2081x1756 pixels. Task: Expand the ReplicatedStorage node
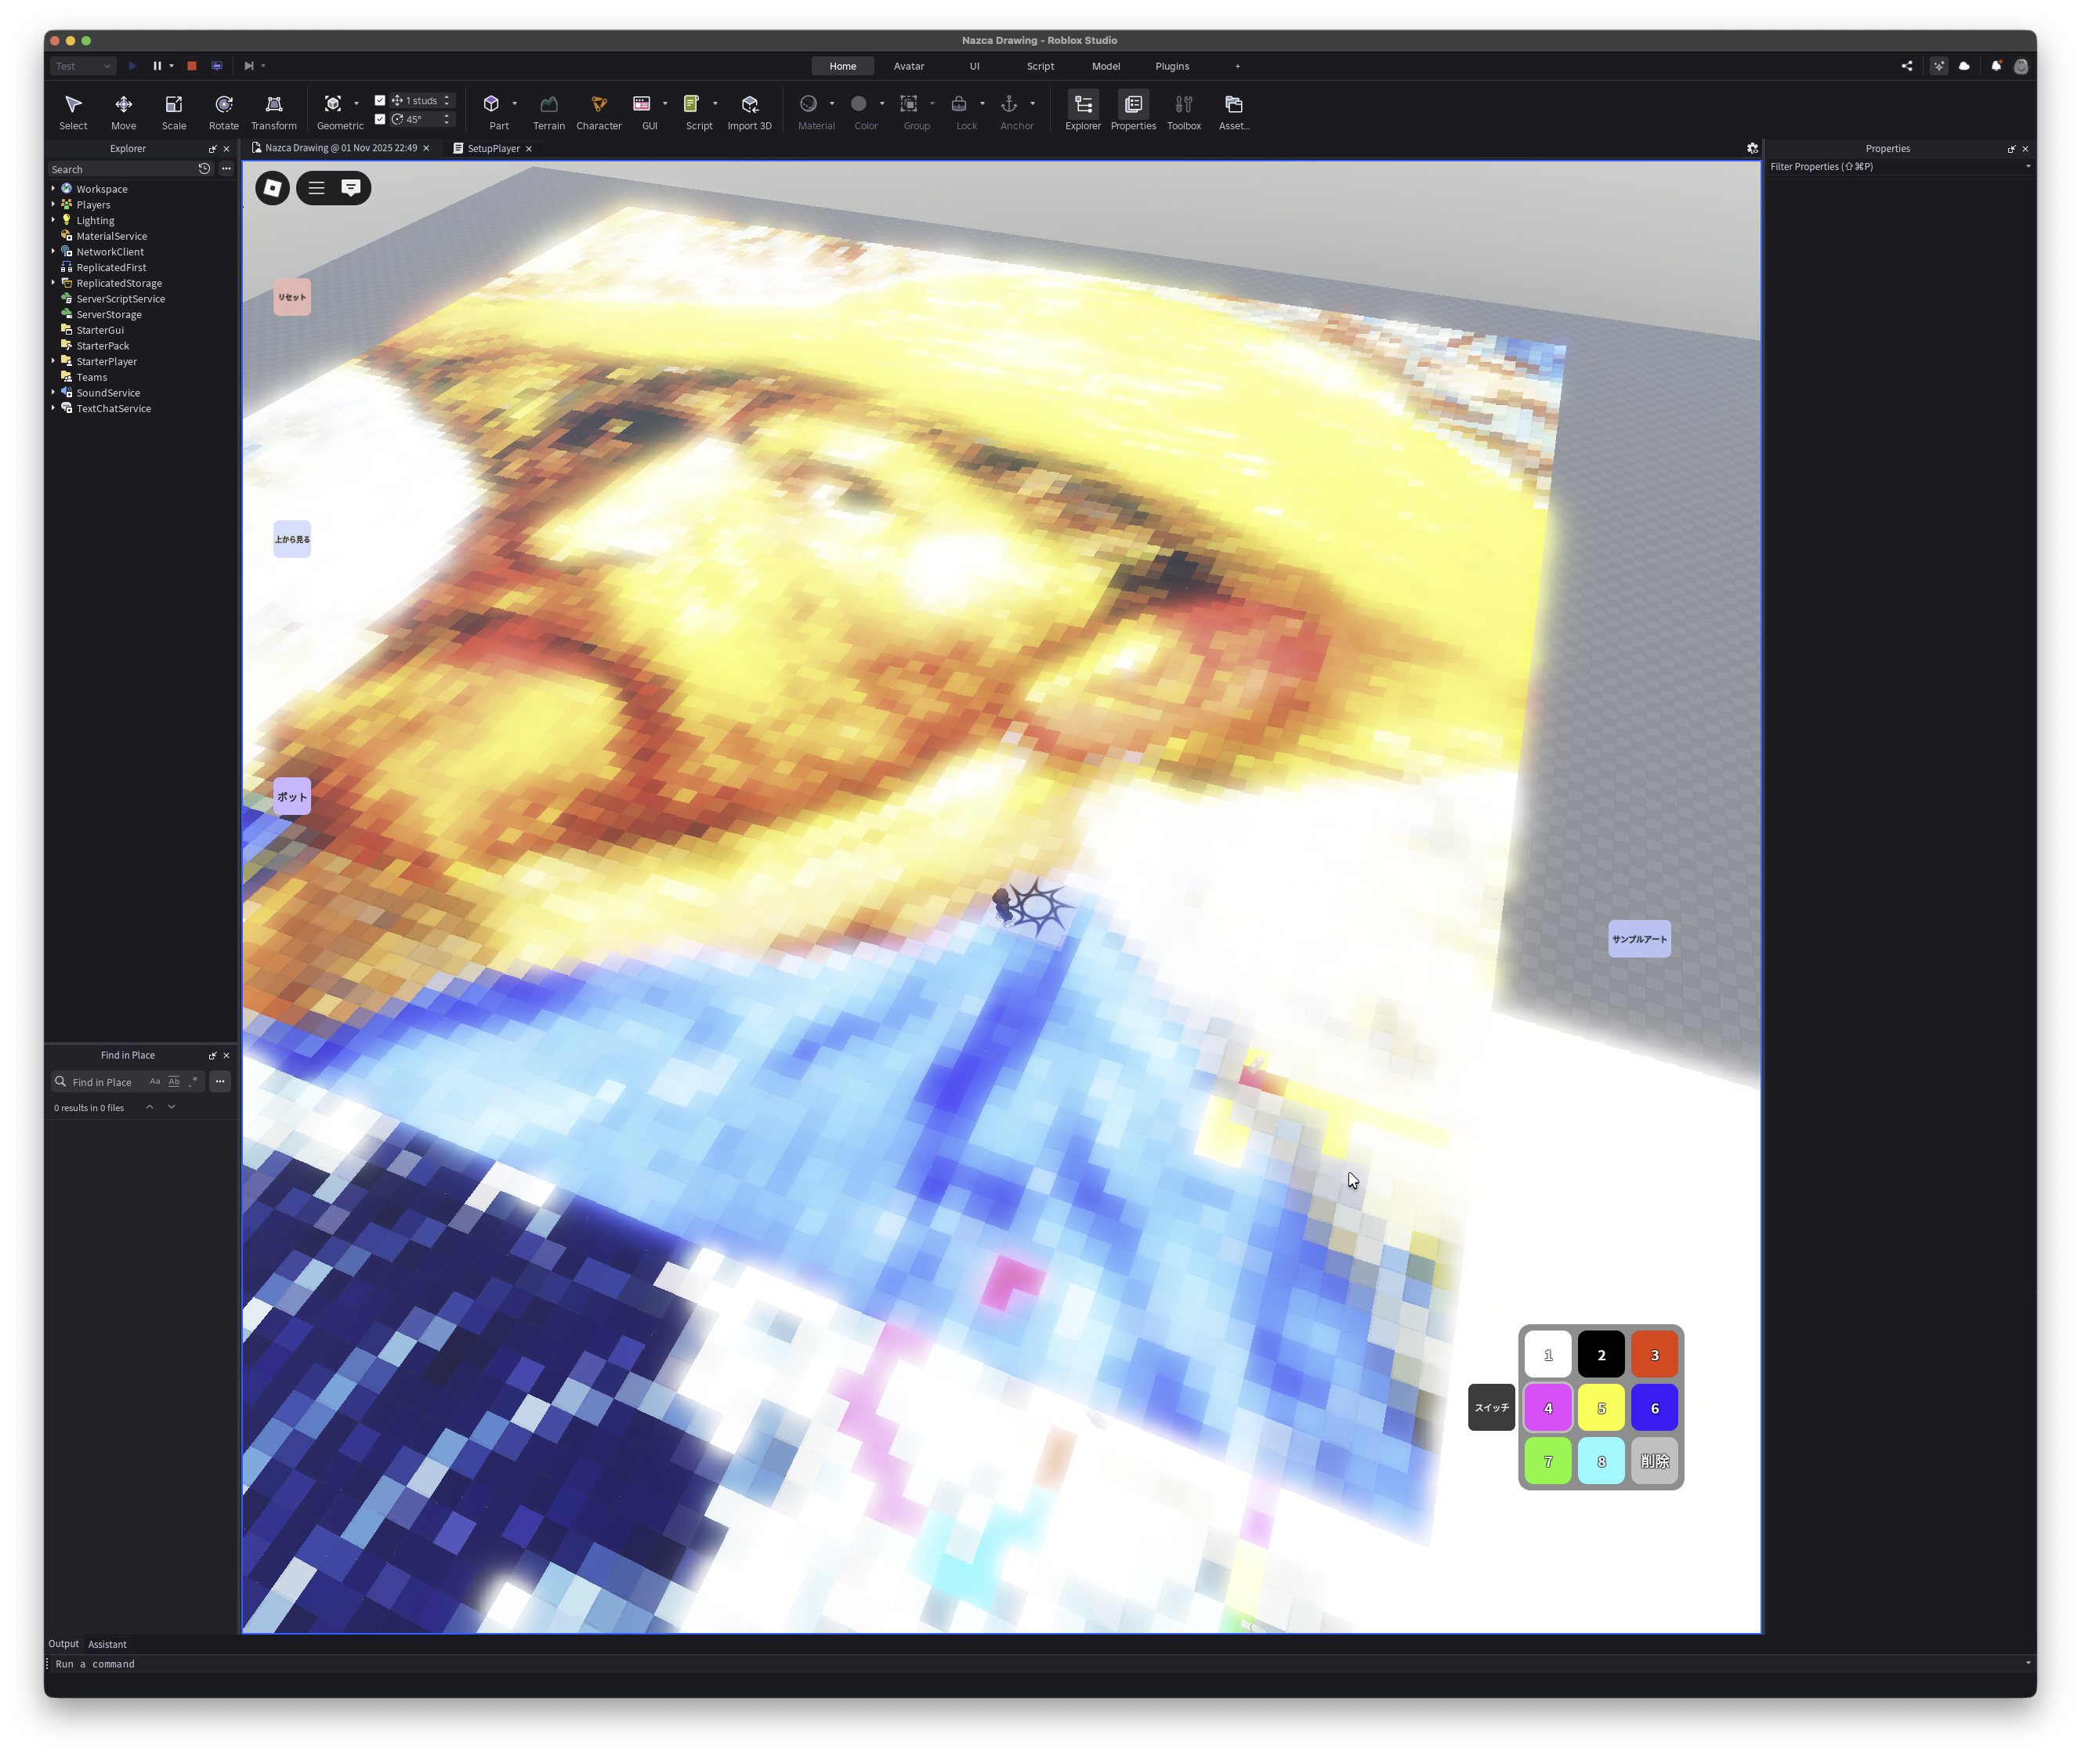coord(54,283)
